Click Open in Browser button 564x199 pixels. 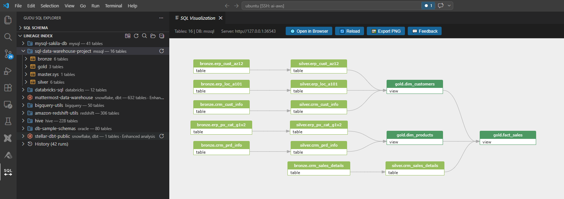click(x=309, y=31)
